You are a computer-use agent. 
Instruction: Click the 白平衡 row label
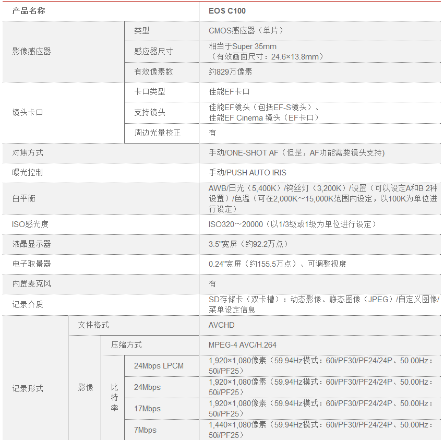click(x=24, y=198)
